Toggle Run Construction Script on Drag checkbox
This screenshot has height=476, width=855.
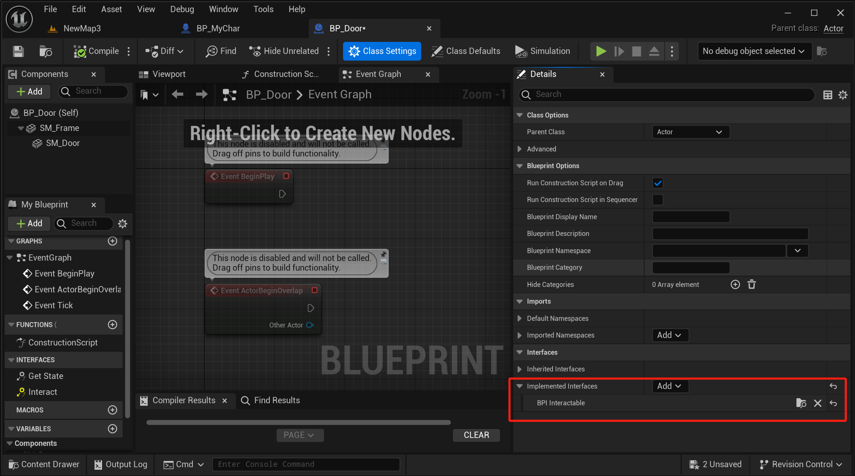point(658,183)
